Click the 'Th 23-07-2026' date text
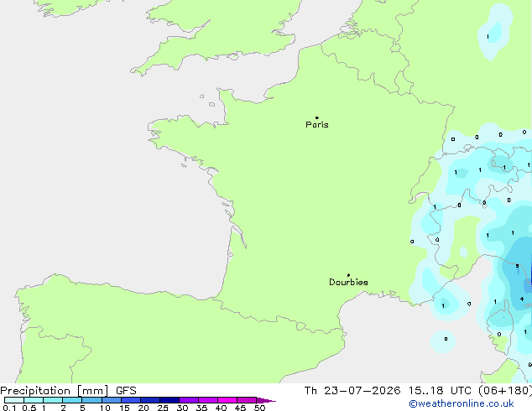Screen dimensions: 532x411 [352, 391]
